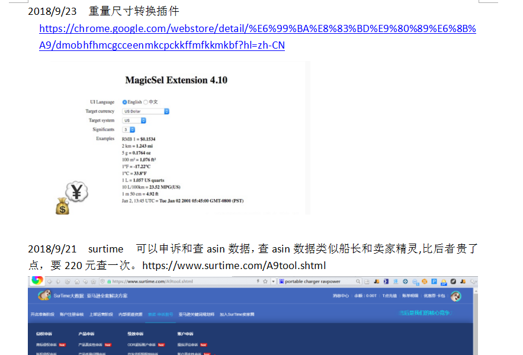Click the yen thought-bubble icon
Viewport: 523px width, 355px height.
(77, 192)
